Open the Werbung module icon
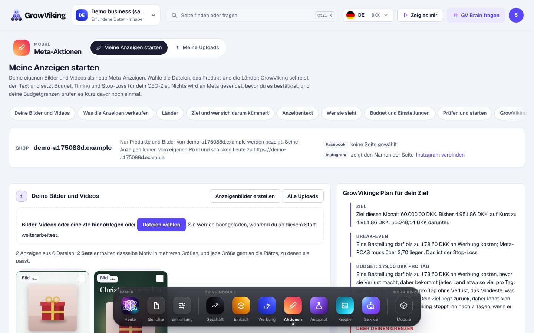Screen dimensions: 534x333 [267, 306]
